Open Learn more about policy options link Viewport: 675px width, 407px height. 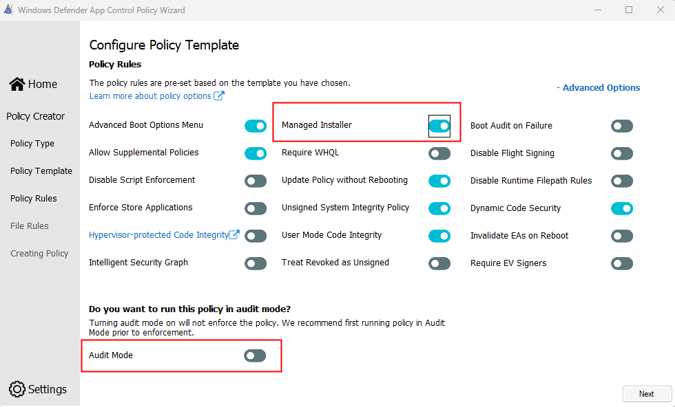[150, 96]
